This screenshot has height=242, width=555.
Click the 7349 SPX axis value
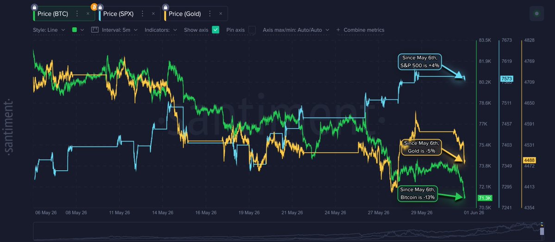click(507, 166)
